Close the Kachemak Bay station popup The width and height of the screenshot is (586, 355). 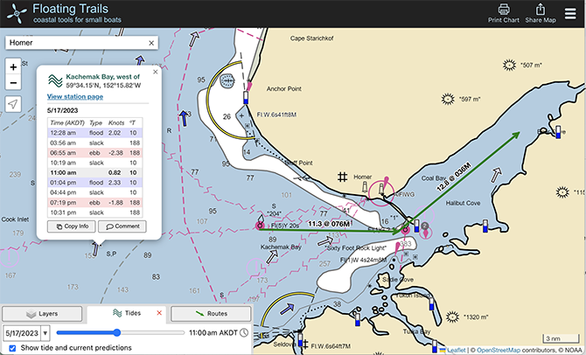pyautogui.click(x=156, y=72)
